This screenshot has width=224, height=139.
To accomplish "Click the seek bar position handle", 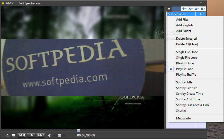I will pos(78,130).
